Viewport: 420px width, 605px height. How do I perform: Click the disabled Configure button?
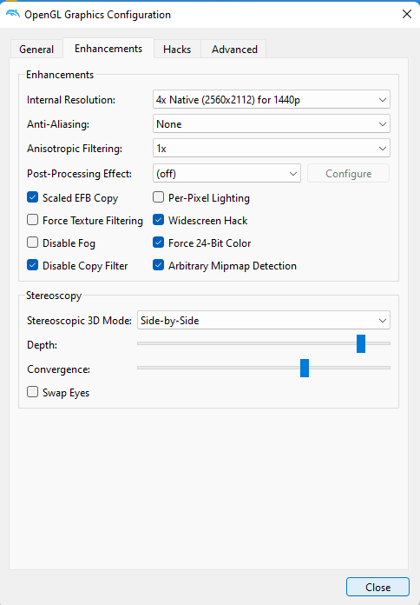(348, 173)
